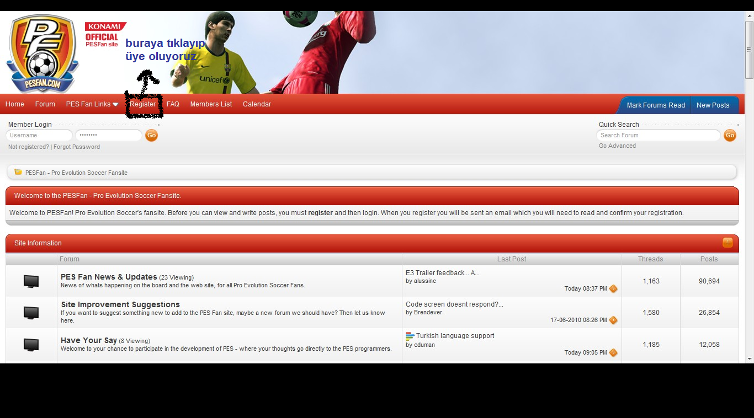Open the PES Fan News & Updates forum
Screen dimensions: 754x418
(109, 277)
